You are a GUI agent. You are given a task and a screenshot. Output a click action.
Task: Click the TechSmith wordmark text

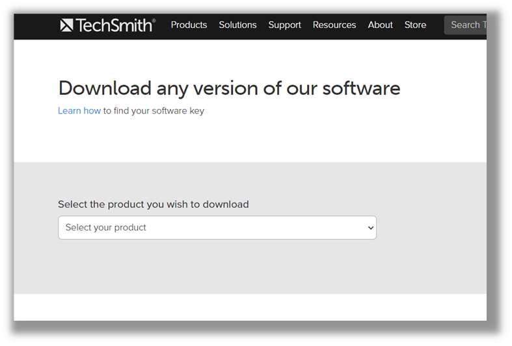pyautogui.click(x=114, y=25)
